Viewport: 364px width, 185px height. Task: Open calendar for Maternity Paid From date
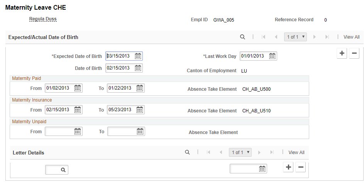(x=77, y=88)
